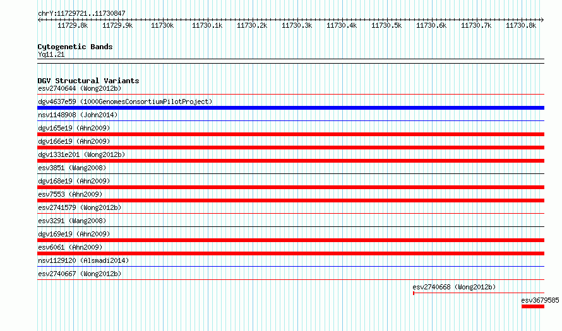
Task: Open the dgv169e19 (Ahn2009) label
Action: (74, 234)
